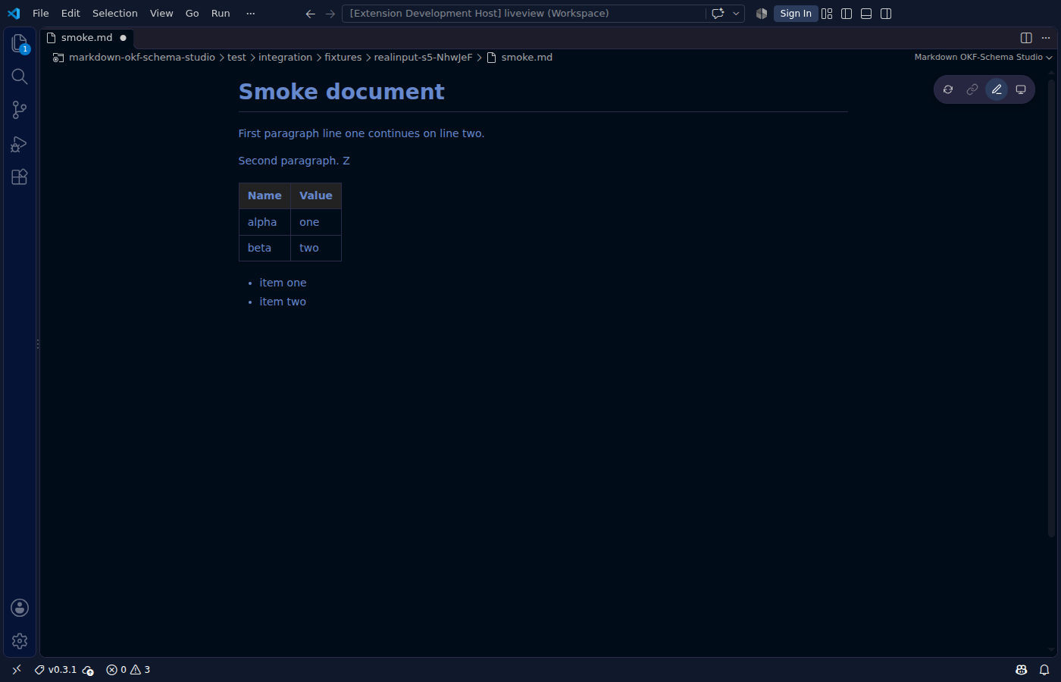This screenshot has width=1061, height=682.
Task: Click the split editor icon
Action: (1026, 38)
